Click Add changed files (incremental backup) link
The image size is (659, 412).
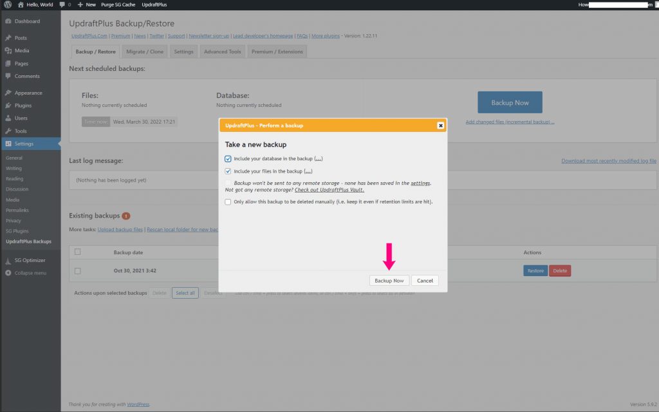point(510,122)
